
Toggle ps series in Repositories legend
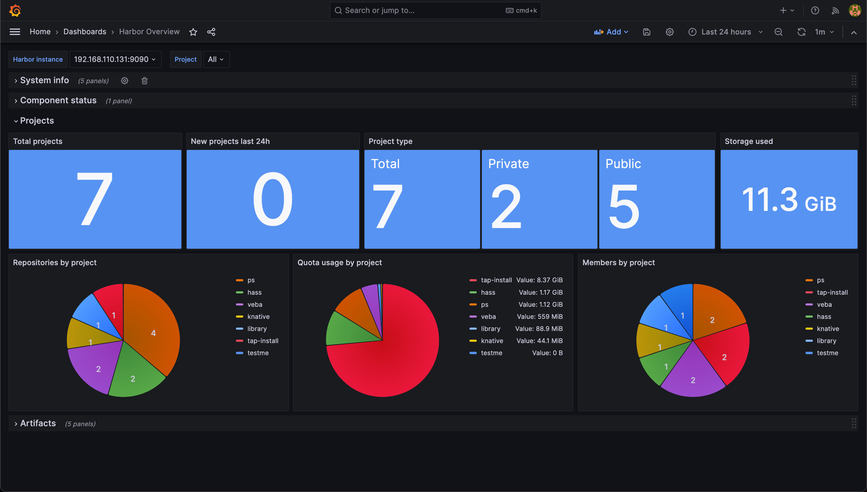(x=251, y=280)
